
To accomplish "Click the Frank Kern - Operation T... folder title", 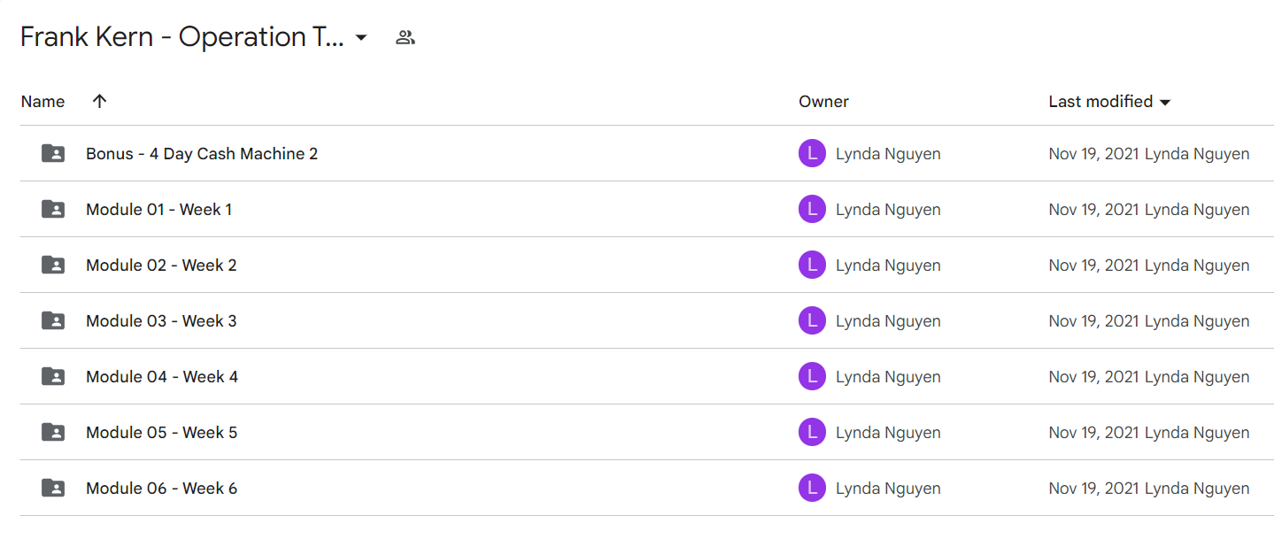I will coord(181,37).
